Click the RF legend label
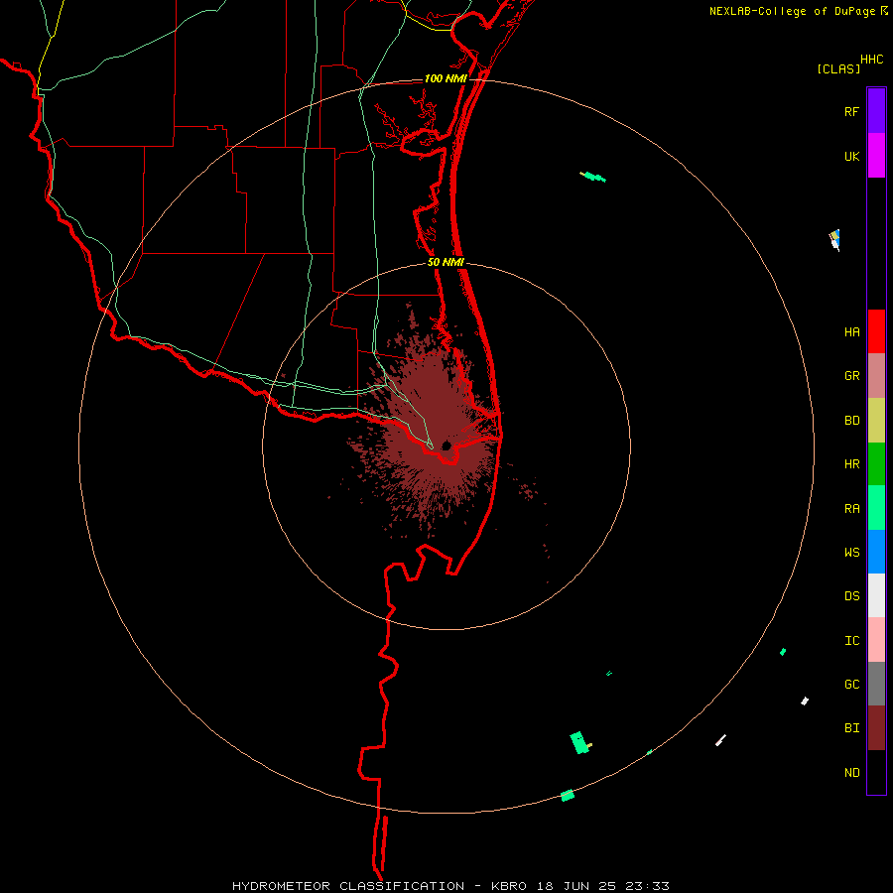 851,112
